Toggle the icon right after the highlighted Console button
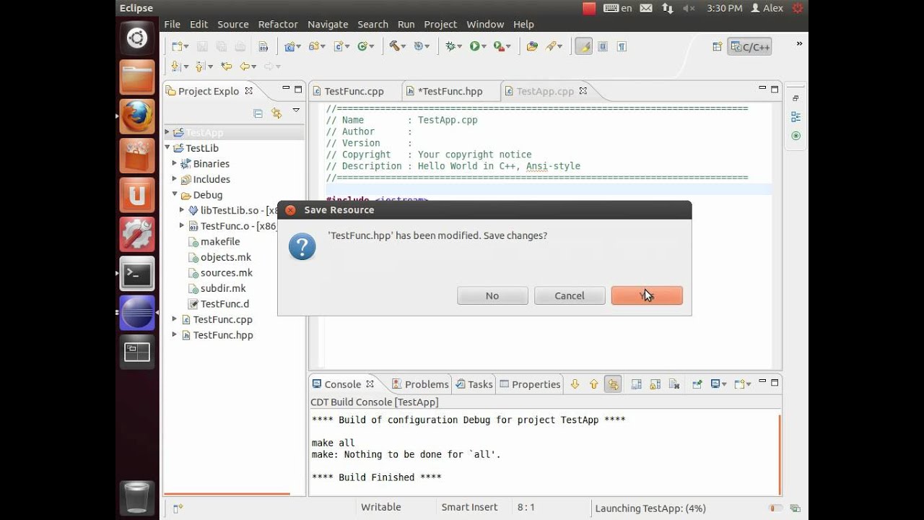This screenshot has height=520, width=924. click(x=636, y=384)
